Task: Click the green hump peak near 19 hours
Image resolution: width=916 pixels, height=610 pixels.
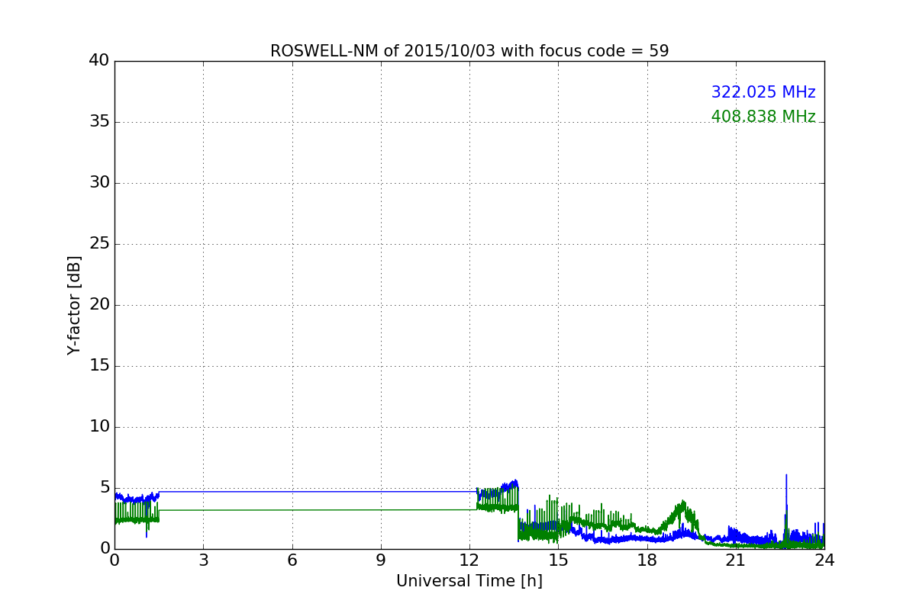Action: coord(683,502)
